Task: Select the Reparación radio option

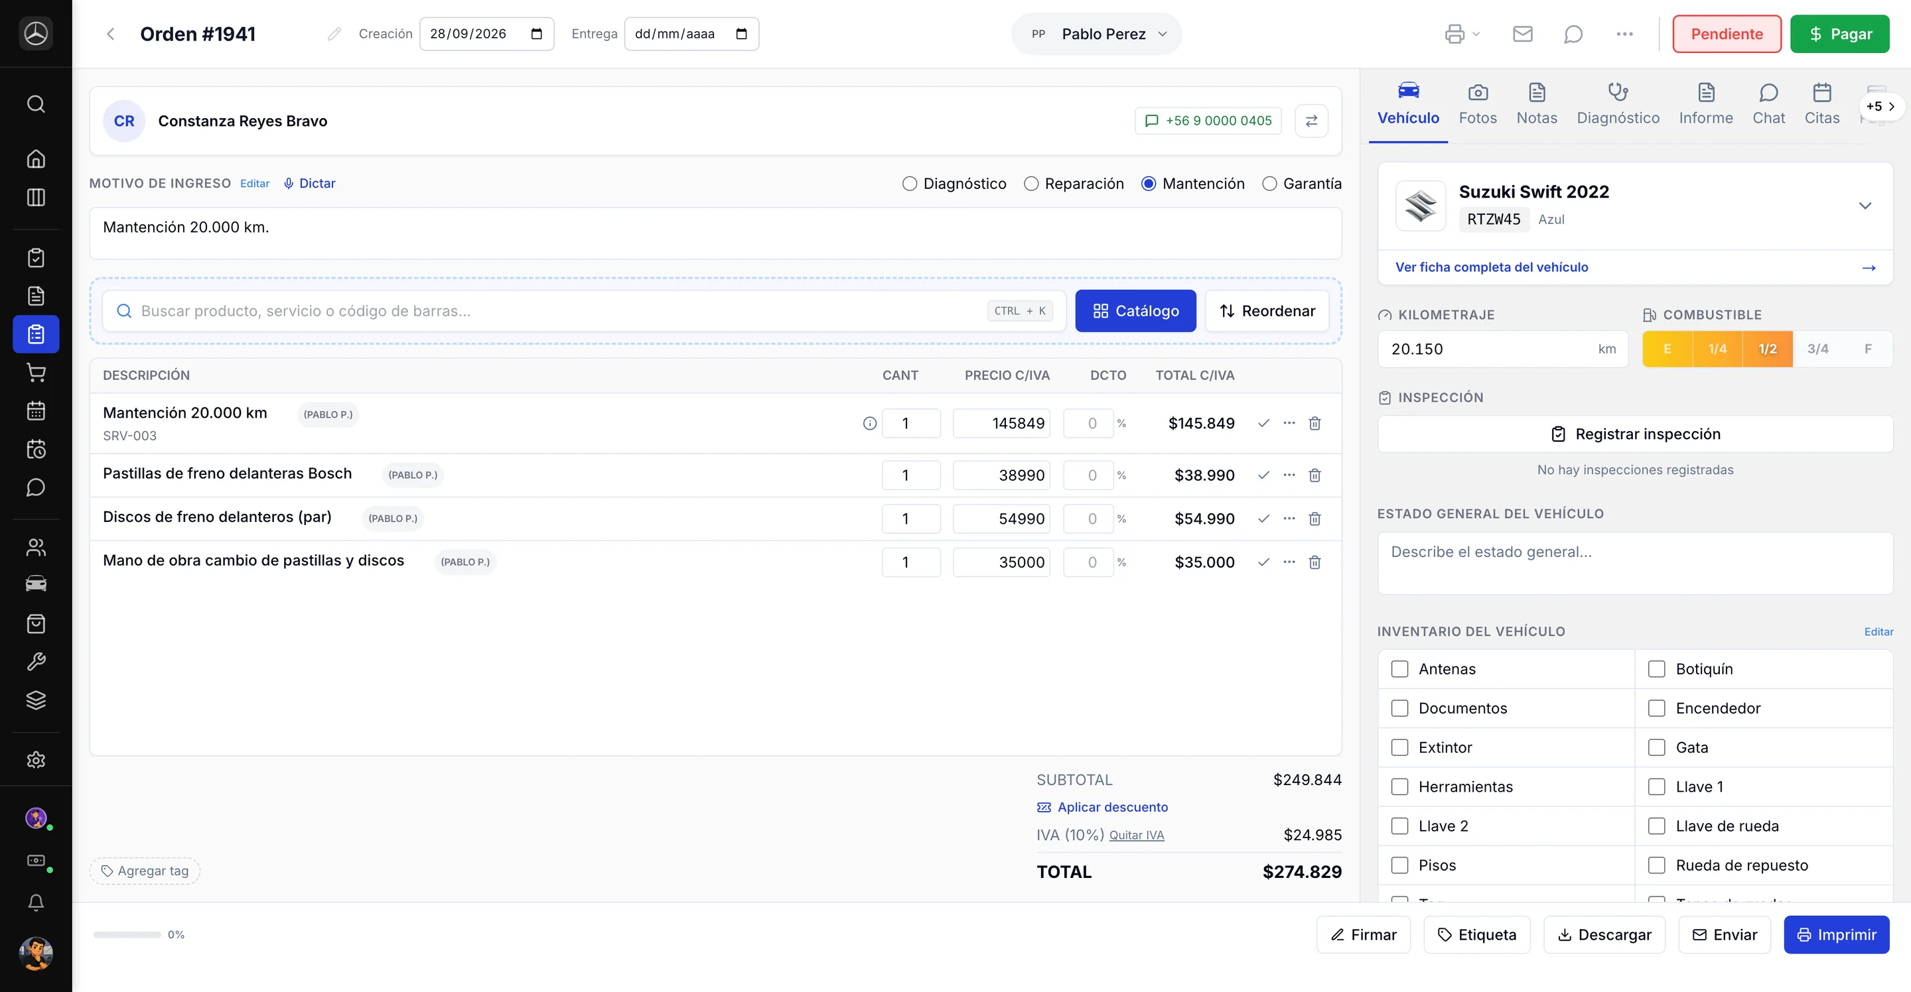Action: pyautogui.click(x=1031, y=184)
